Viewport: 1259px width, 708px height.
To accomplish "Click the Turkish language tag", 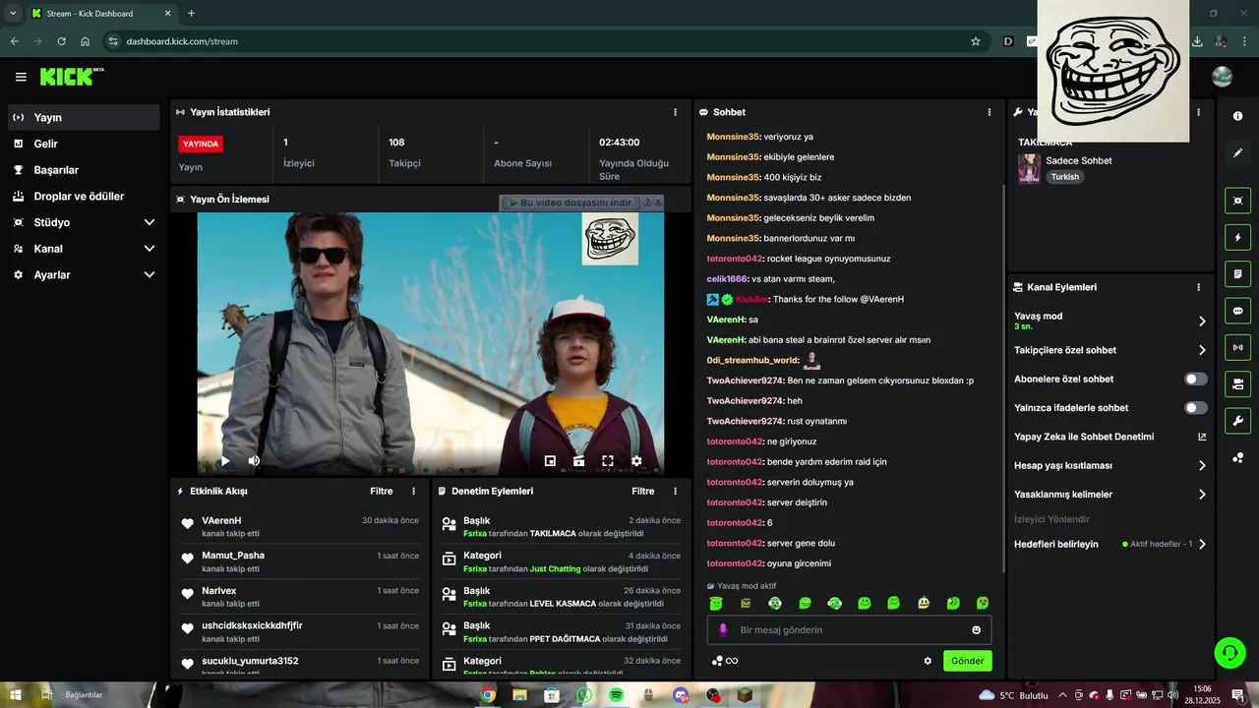I will tap(1064, 177).
